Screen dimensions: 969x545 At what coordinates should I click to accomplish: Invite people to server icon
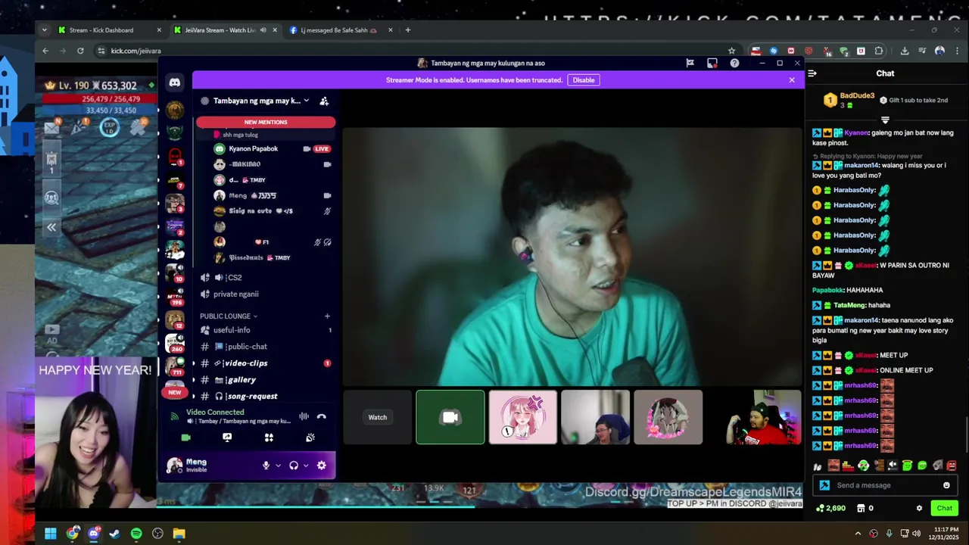pos(324,101)
